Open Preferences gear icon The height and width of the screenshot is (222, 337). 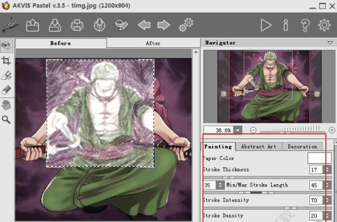(324, 25)
